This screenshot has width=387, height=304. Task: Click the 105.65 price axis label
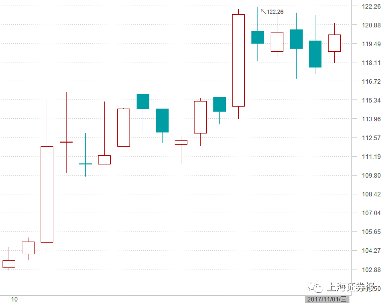371,232
